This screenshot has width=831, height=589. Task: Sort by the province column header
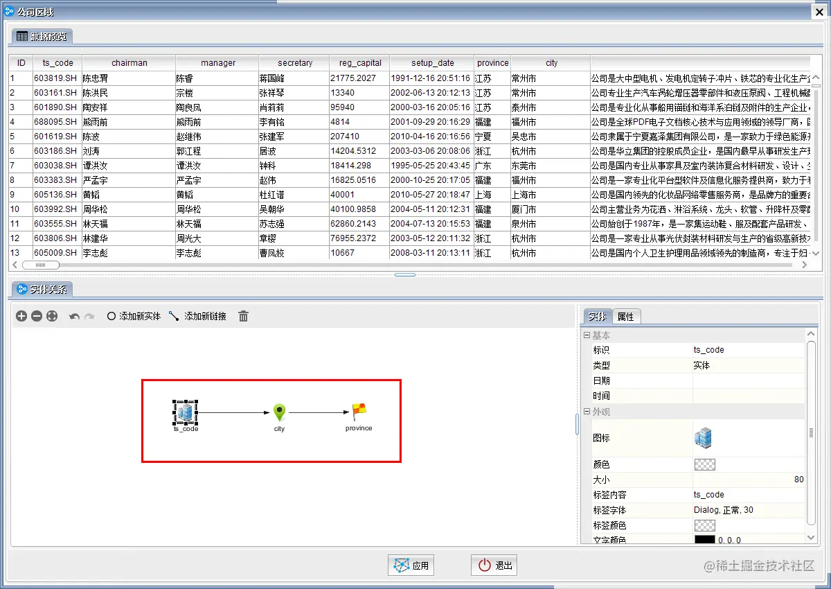click(x=492, y=63)
